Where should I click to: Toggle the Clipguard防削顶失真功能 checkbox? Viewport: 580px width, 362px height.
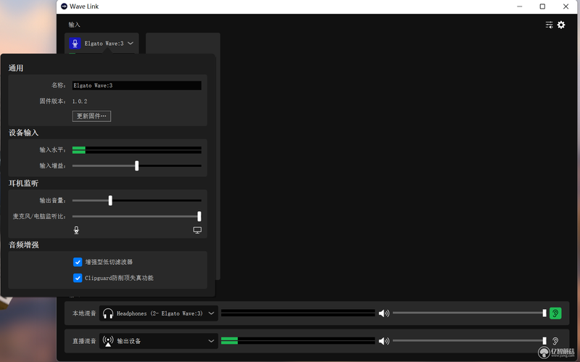click(x=78, y=278)
